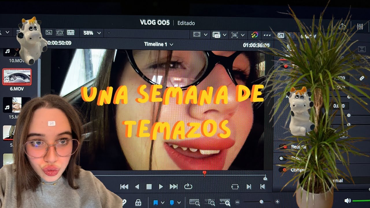Select the 10.MOV clip label
Screen dimensions: 370x208
[16, 61]
